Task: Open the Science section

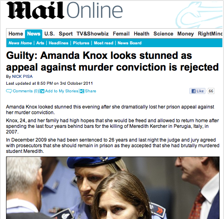Action: 164,34
